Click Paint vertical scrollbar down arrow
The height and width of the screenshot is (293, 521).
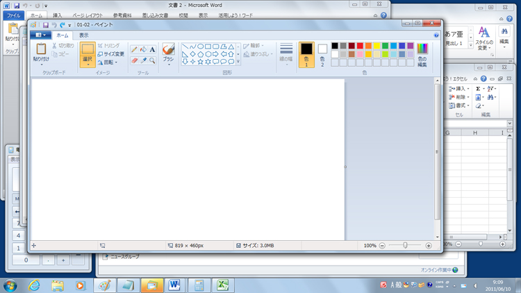pos(437,237)
